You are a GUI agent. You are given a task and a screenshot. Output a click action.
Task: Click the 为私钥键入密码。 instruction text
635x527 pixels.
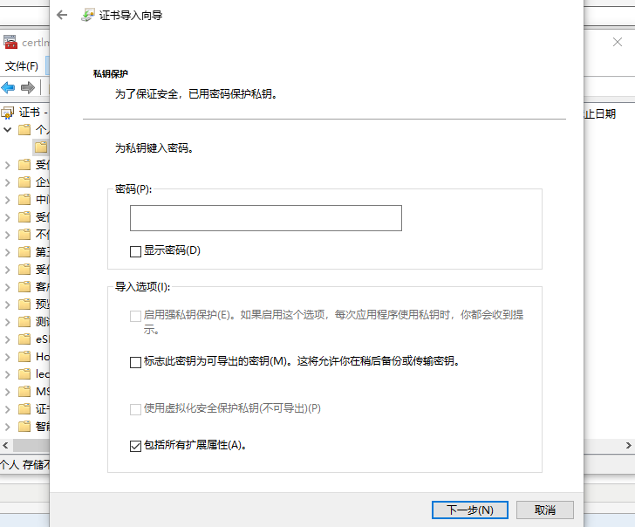154,148
